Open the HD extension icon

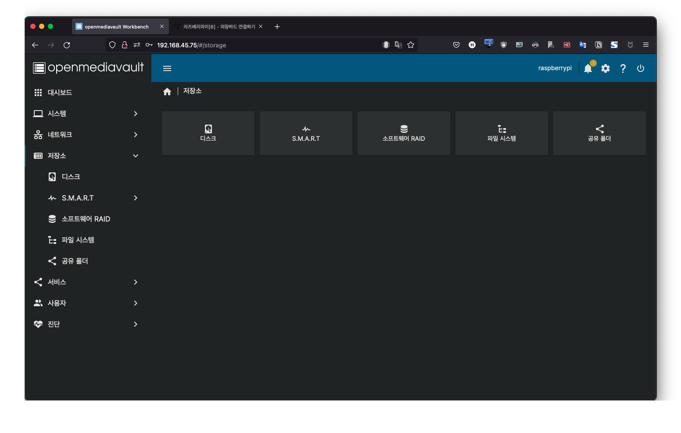click(x=567, y=45)
